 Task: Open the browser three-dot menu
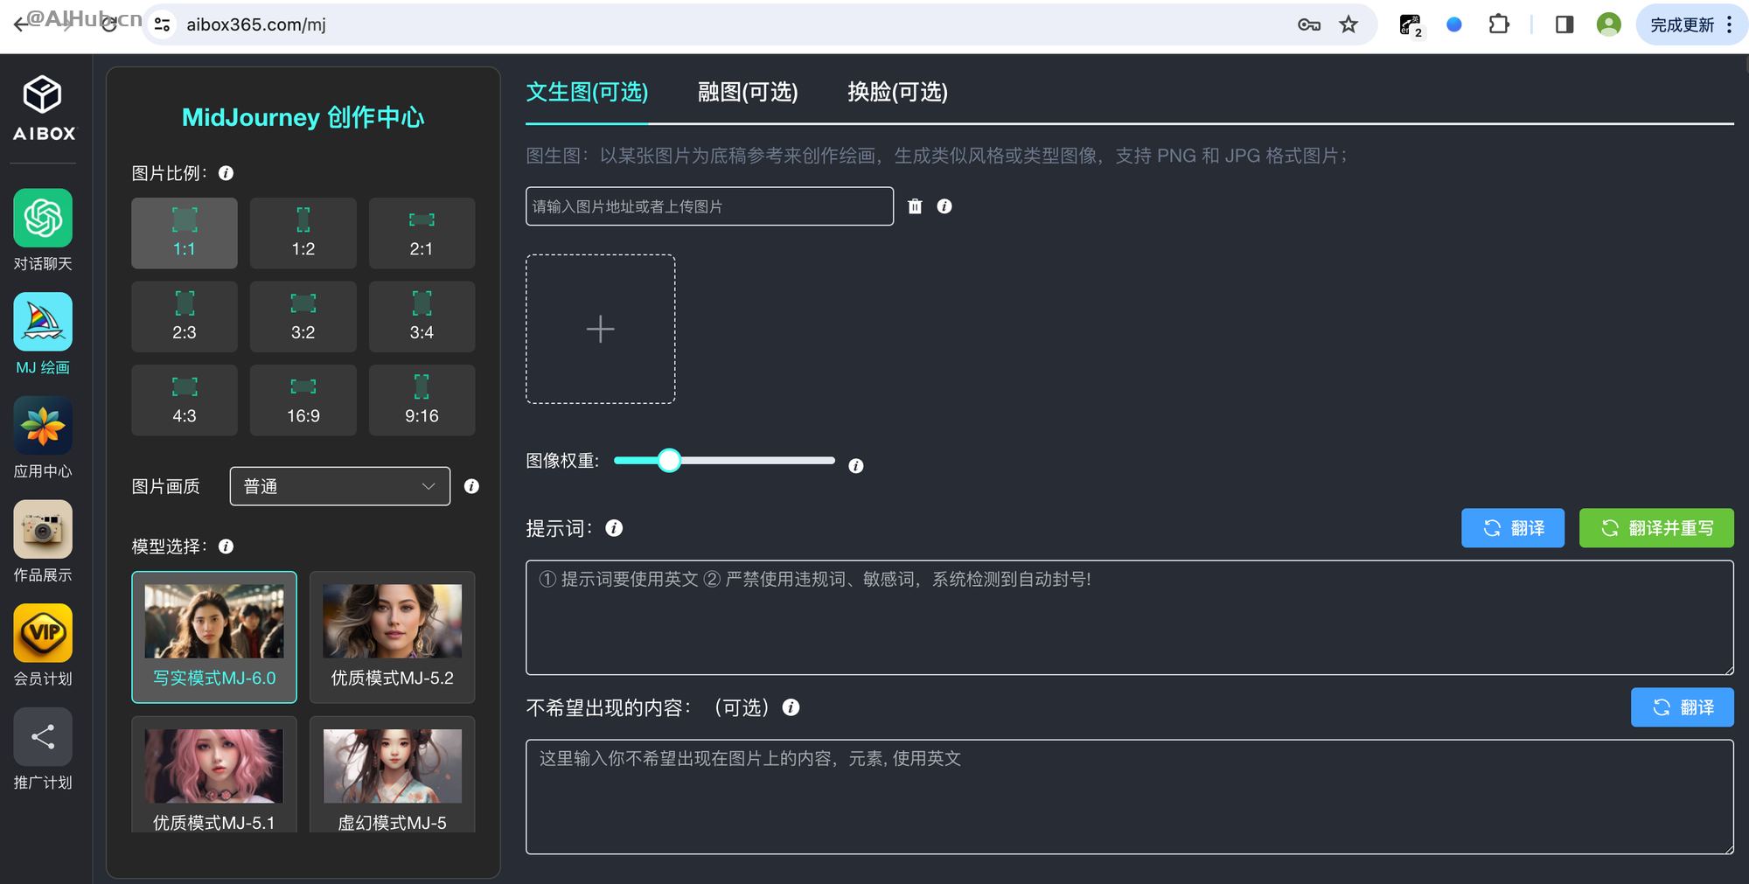(x=1729, y=24)
